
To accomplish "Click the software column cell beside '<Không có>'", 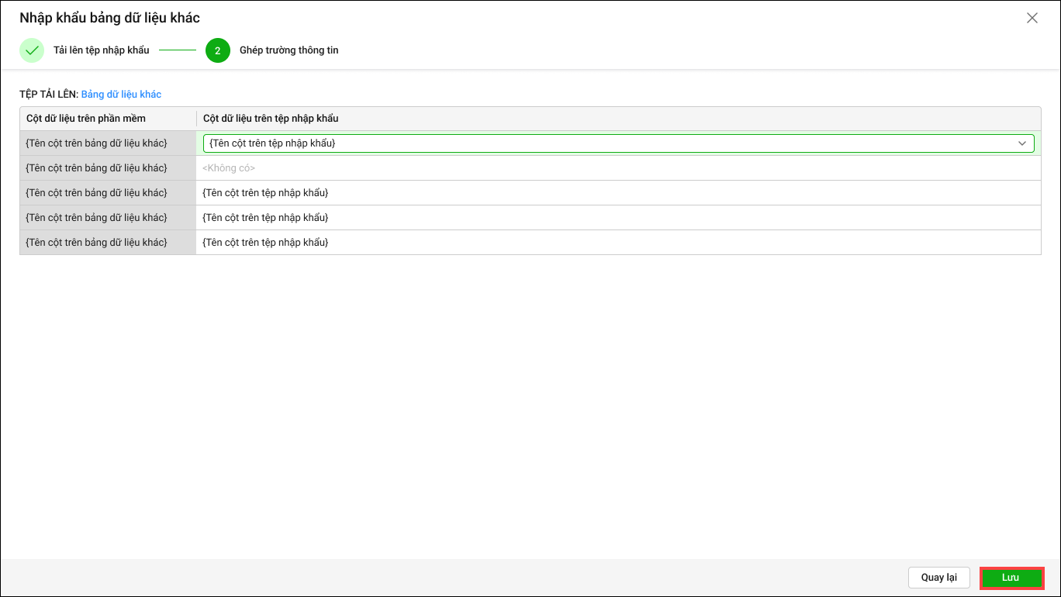I will [96, 168].
